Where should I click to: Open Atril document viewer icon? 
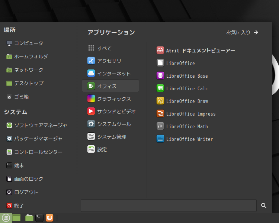pos(160,50)
